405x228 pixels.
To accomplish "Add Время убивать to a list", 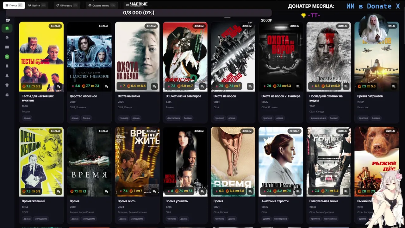I will [202, 192].
